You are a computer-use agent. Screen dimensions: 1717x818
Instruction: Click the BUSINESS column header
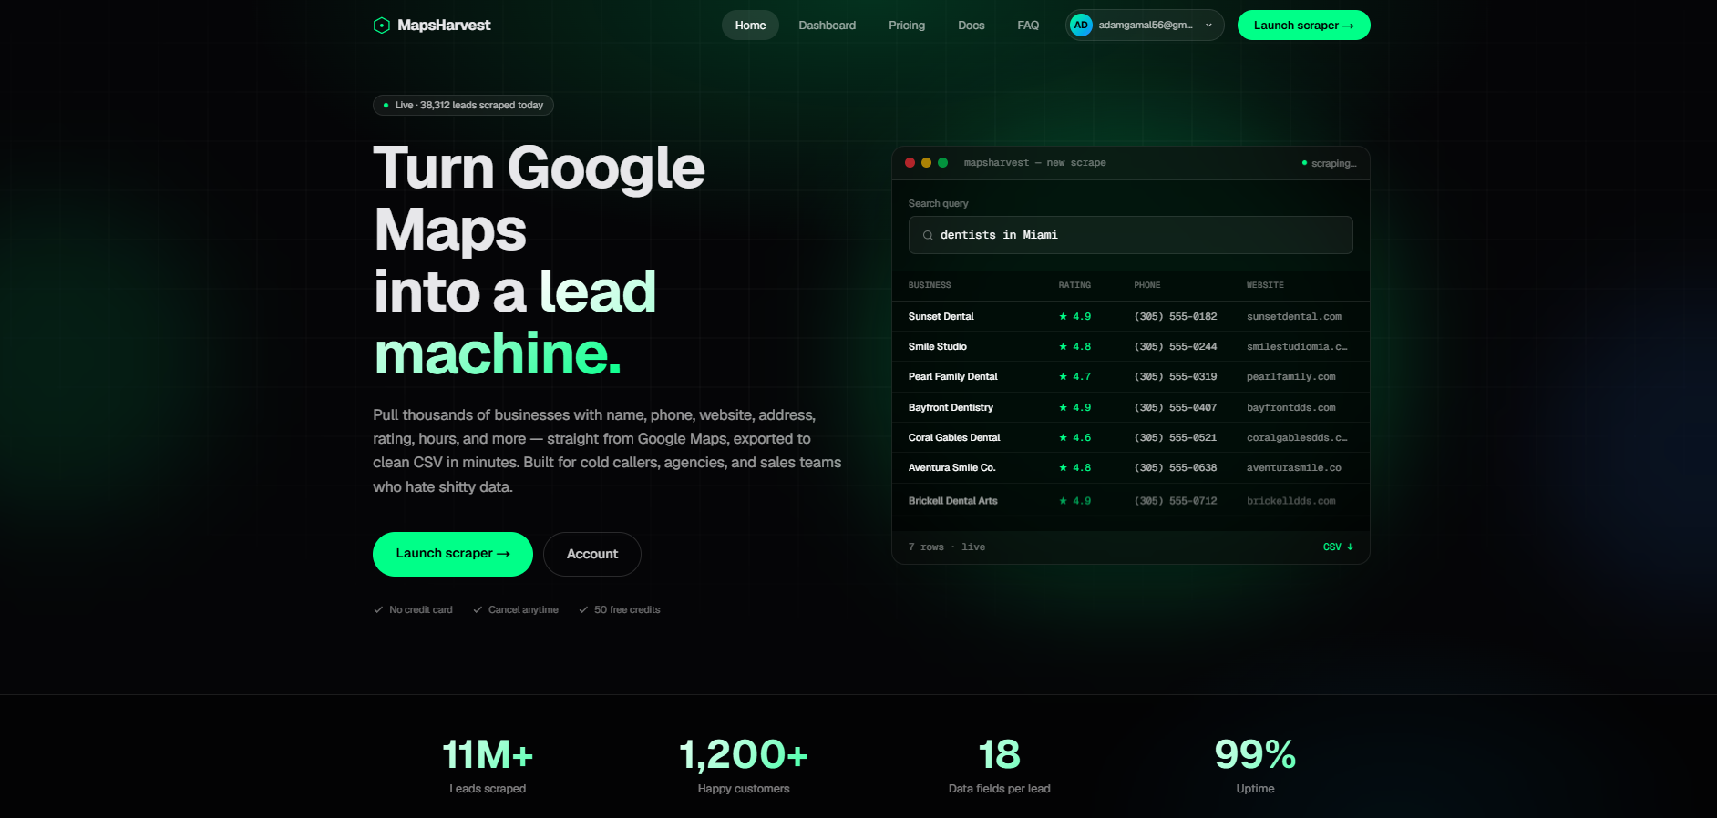930,285
